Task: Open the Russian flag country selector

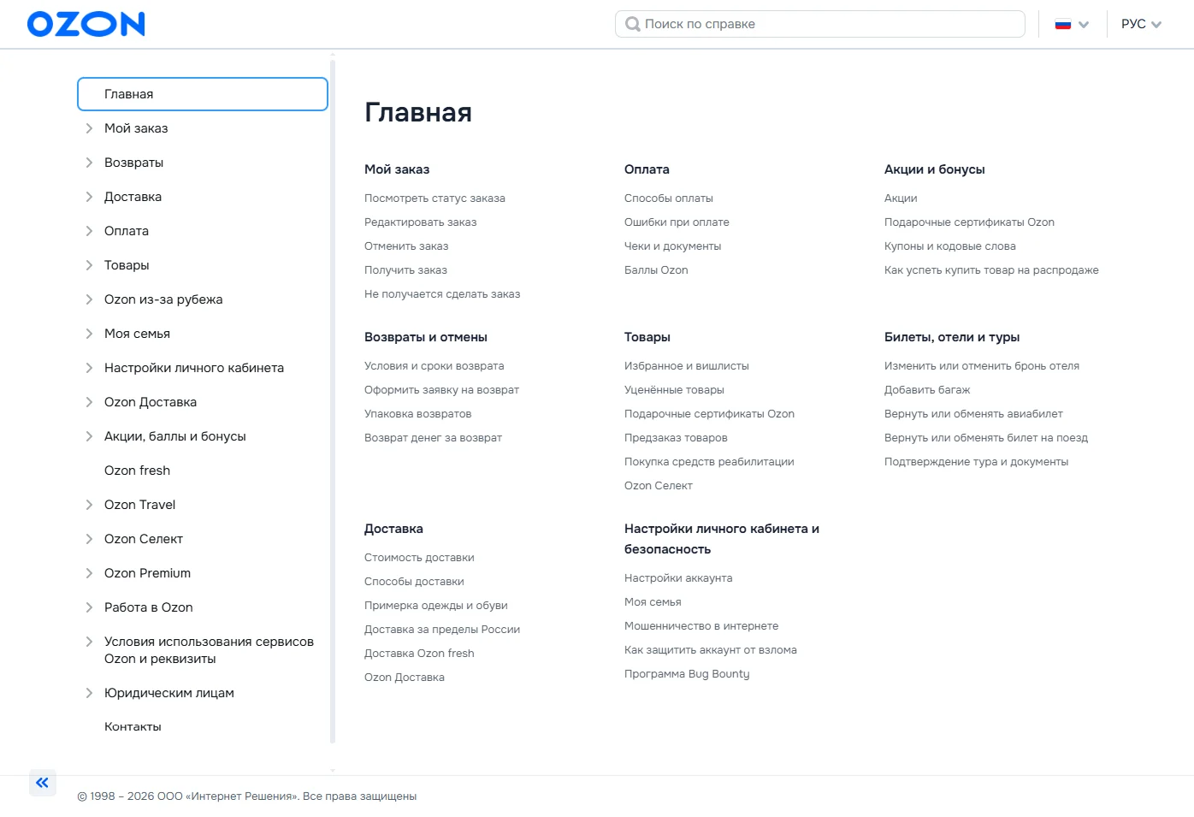Action: 1072,24
